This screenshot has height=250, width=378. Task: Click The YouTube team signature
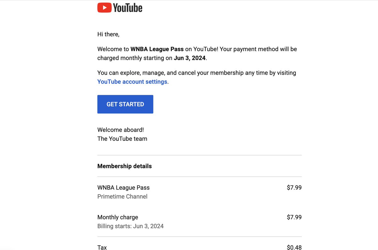[x=122, y=139]
